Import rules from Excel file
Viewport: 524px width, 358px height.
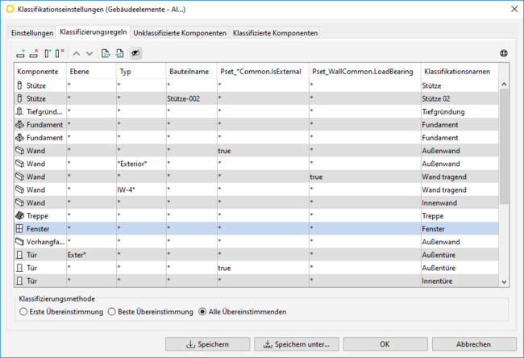click(x=119, y=53)
